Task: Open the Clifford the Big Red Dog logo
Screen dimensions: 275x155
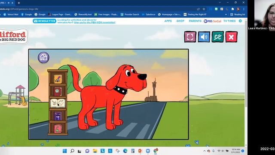Action: [13, 37]
